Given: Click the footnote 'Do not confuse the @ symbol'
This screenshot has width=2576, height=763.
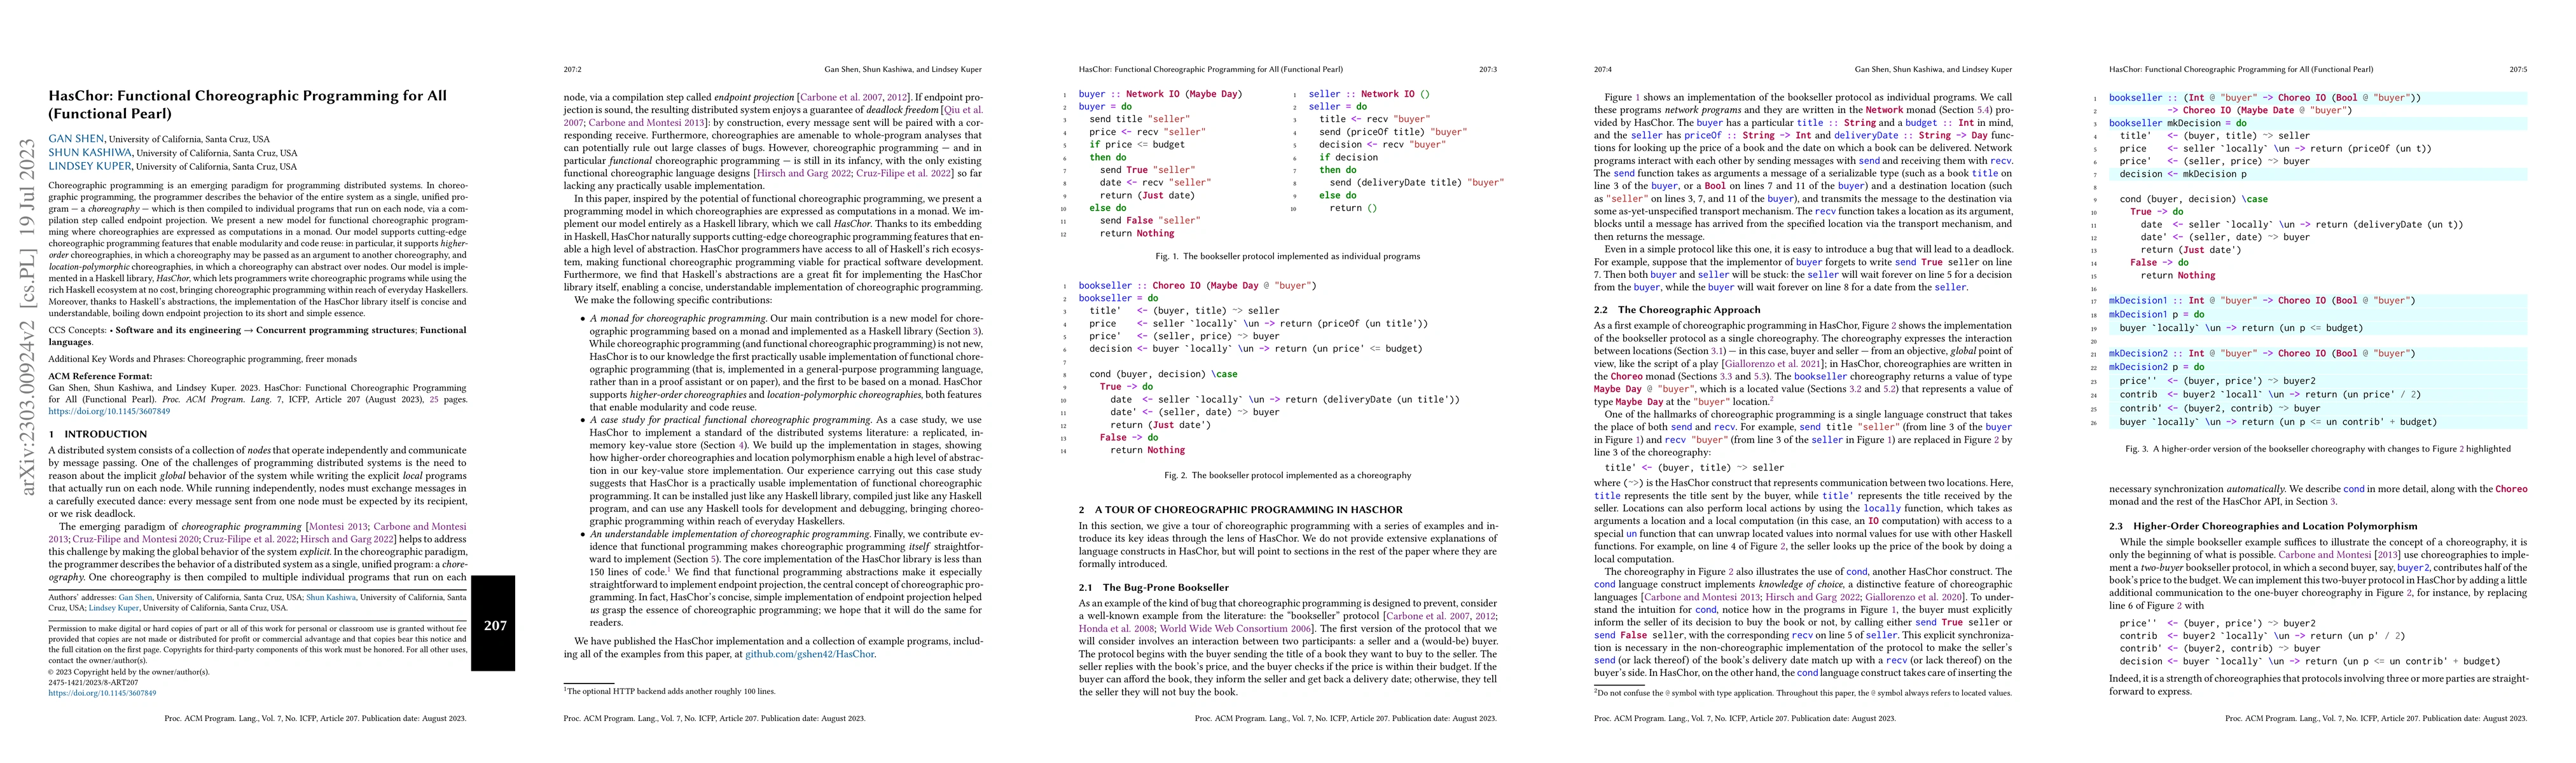Looking at the screenshot, I should 1803,692.
